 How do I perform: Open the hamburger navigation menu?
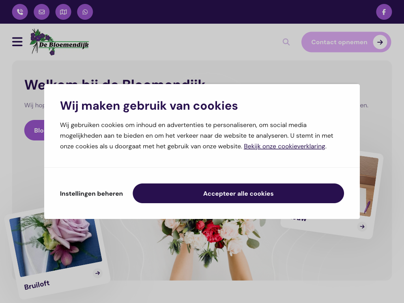click(17, 42)
